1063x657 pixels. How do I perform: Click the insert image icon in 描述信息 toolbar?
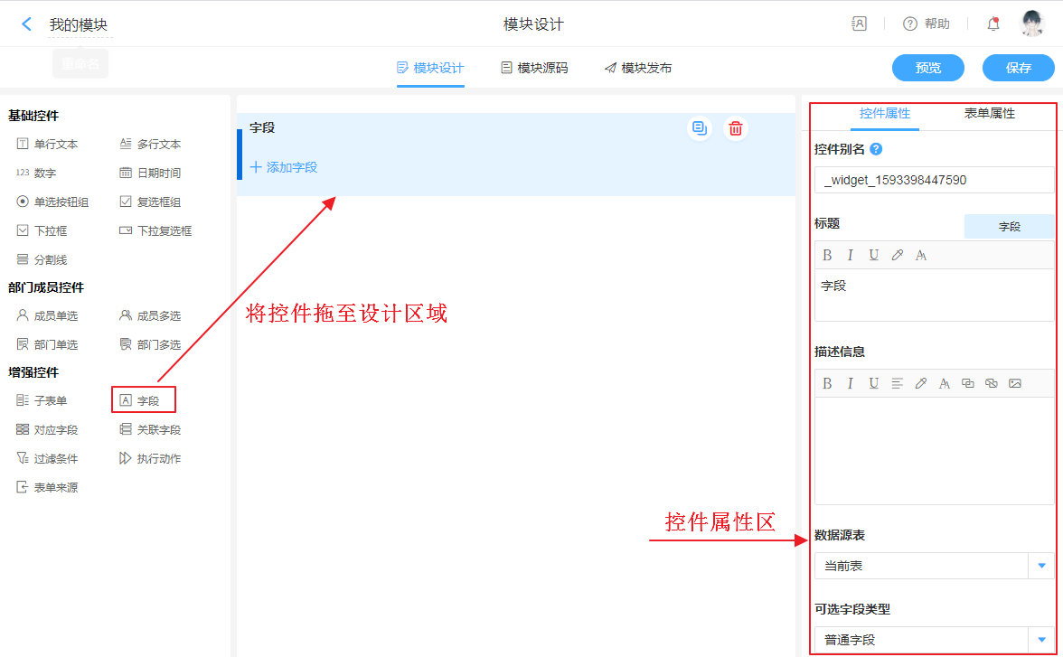[x=1015, y=383]
